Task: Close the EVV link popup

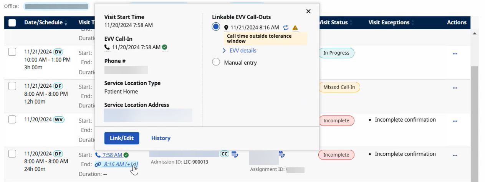Action: tap(308, 12)
